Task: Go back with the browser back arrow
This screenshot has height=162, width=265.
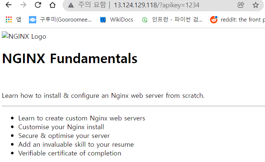Action: 8,5
